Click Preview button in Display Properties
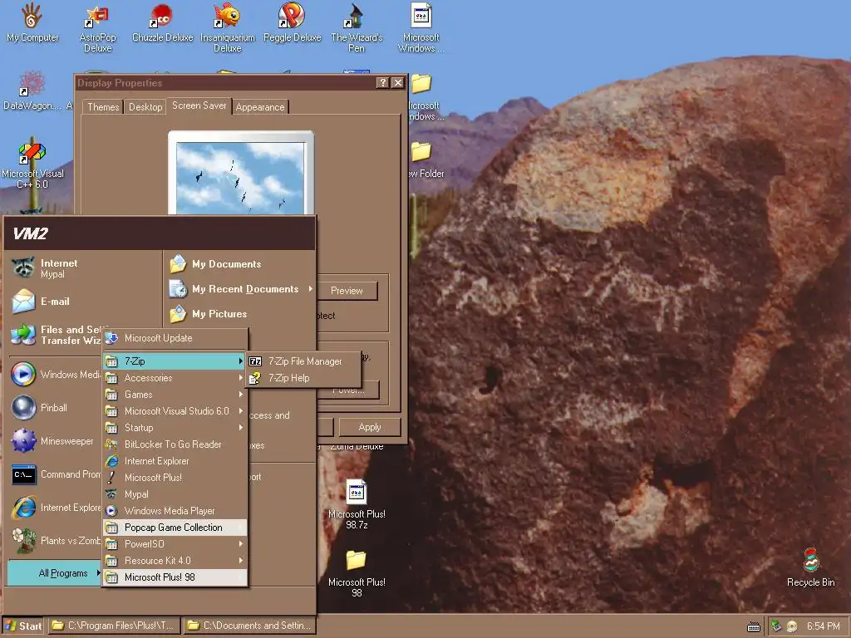Screen dimensions: 851x638 click(x=347, y=291)
